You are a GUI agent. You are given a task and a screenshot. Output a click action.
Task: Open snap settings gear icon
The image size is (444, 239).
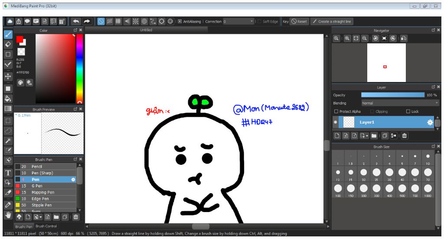click(170, 21)
